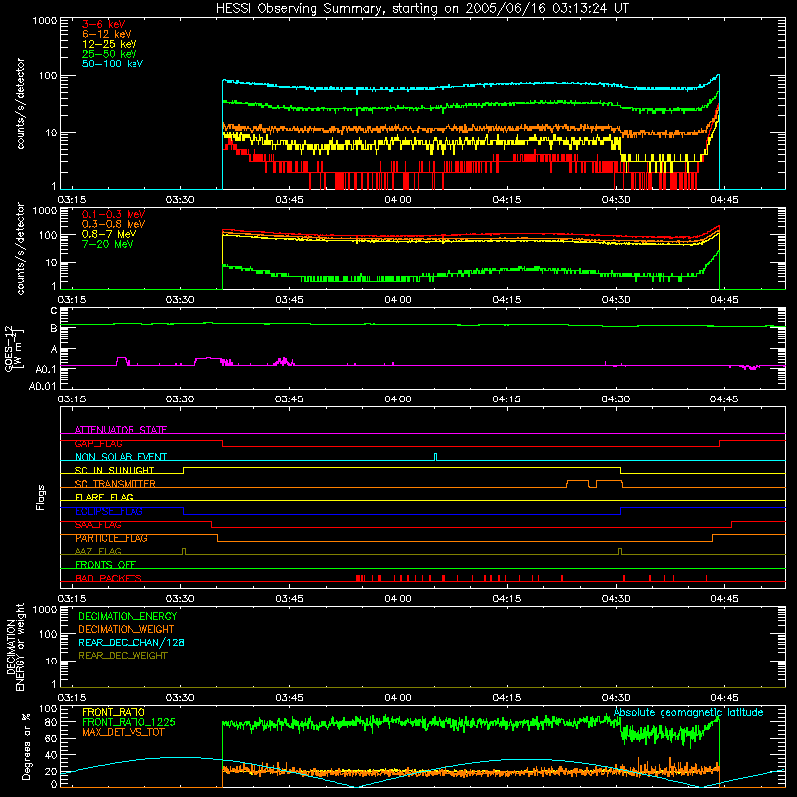Click the 04:45 tick label under GOES panel
The width and height of the screenshot is (797, 797).
coord(724,399)
